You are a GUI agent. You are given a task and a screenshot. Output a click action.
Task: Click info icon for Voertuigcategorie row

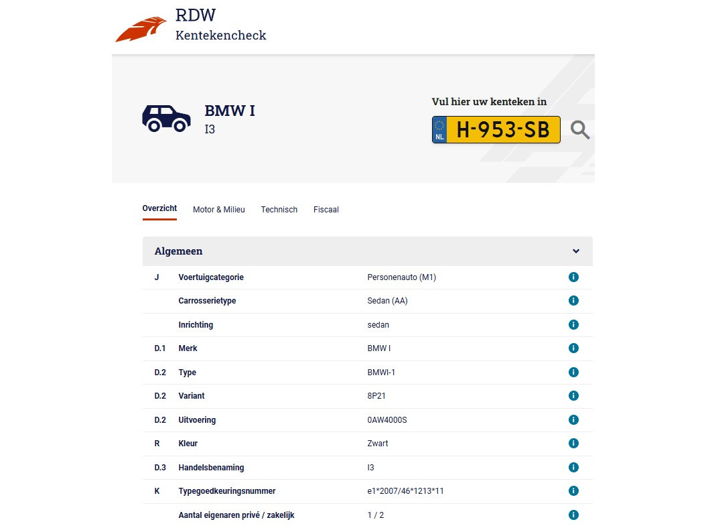pyautogui.click(x=573, y=277)
